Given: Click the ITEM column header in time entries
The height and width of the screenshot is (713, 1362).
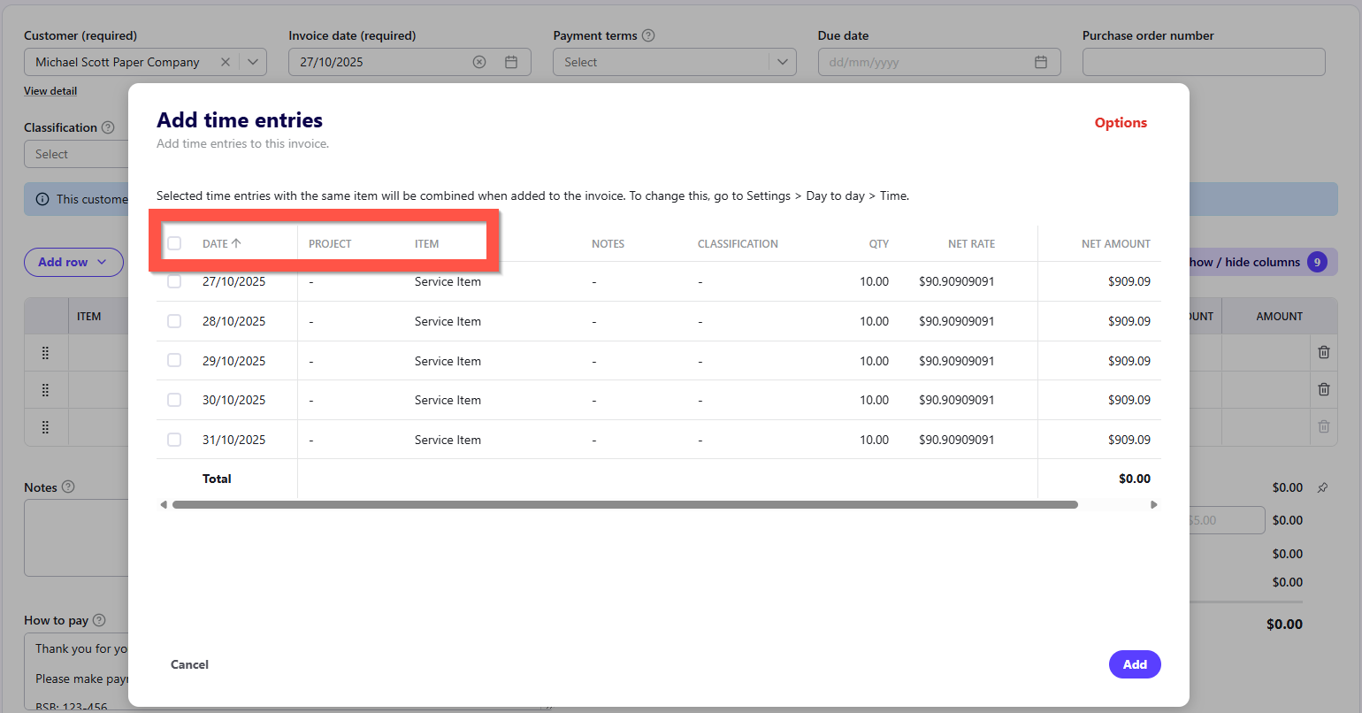Looking at the screenshot, I should pyautogui.click(x=426, y=243).
